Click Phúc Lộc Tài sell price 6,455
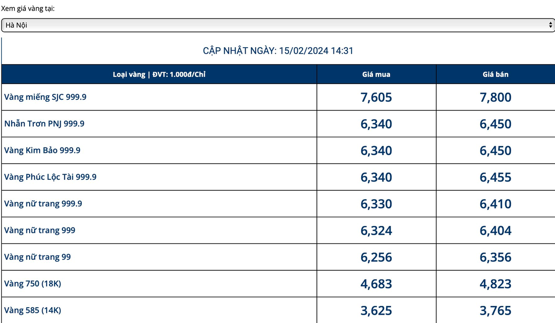This screenshot has width=555, height=323. [495, 177]
